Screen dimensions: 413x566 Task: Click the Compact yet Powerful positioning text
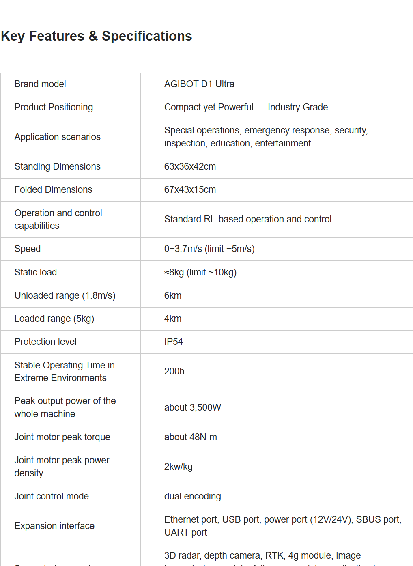click(246, 107)
